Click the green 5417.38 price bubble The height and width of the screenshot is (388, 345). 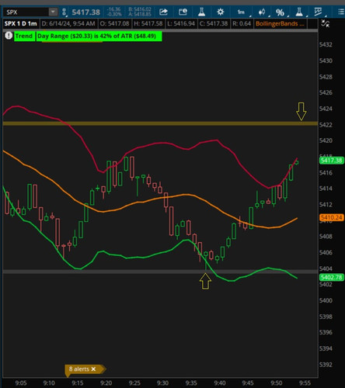point(332,161)
